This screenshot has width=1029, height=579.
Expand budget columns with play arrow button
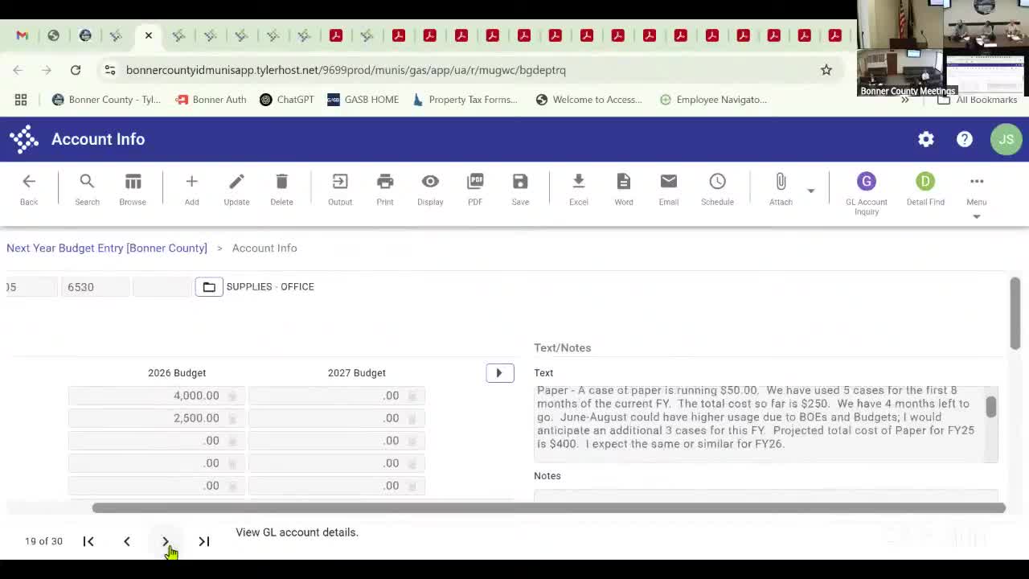[x=499, y=373]
